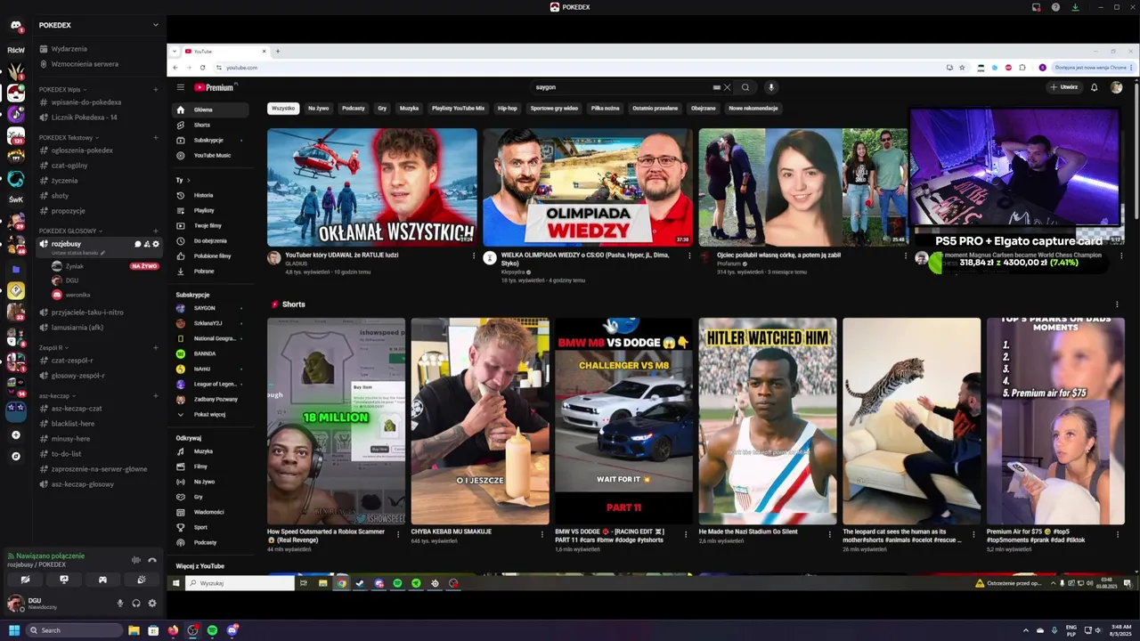Image resolution: width=1140 pixels, height=641 pixels.
Task: Open Discord screen share options
Action: click(x=64, y=580)
